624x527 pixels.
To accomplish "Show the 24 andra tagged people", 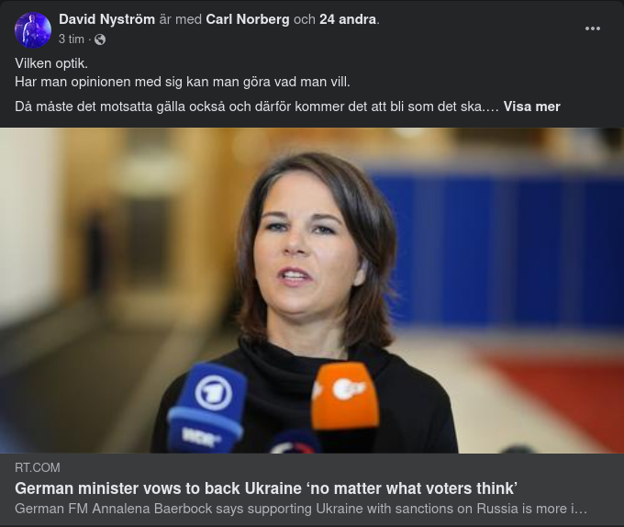I will pos(348,19).
